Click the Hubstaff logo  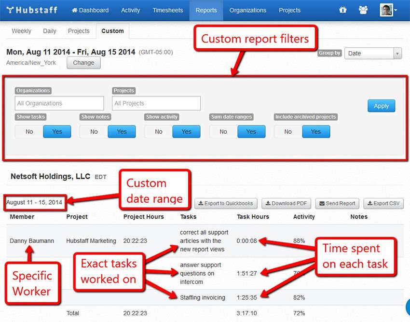(x=32, y=10)
